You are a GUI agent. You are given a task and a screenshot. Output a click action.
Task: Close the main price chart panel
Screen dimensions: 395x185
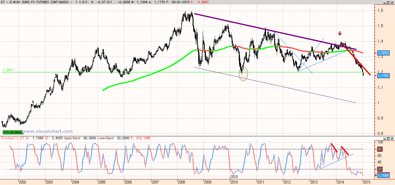click(392, 2)
